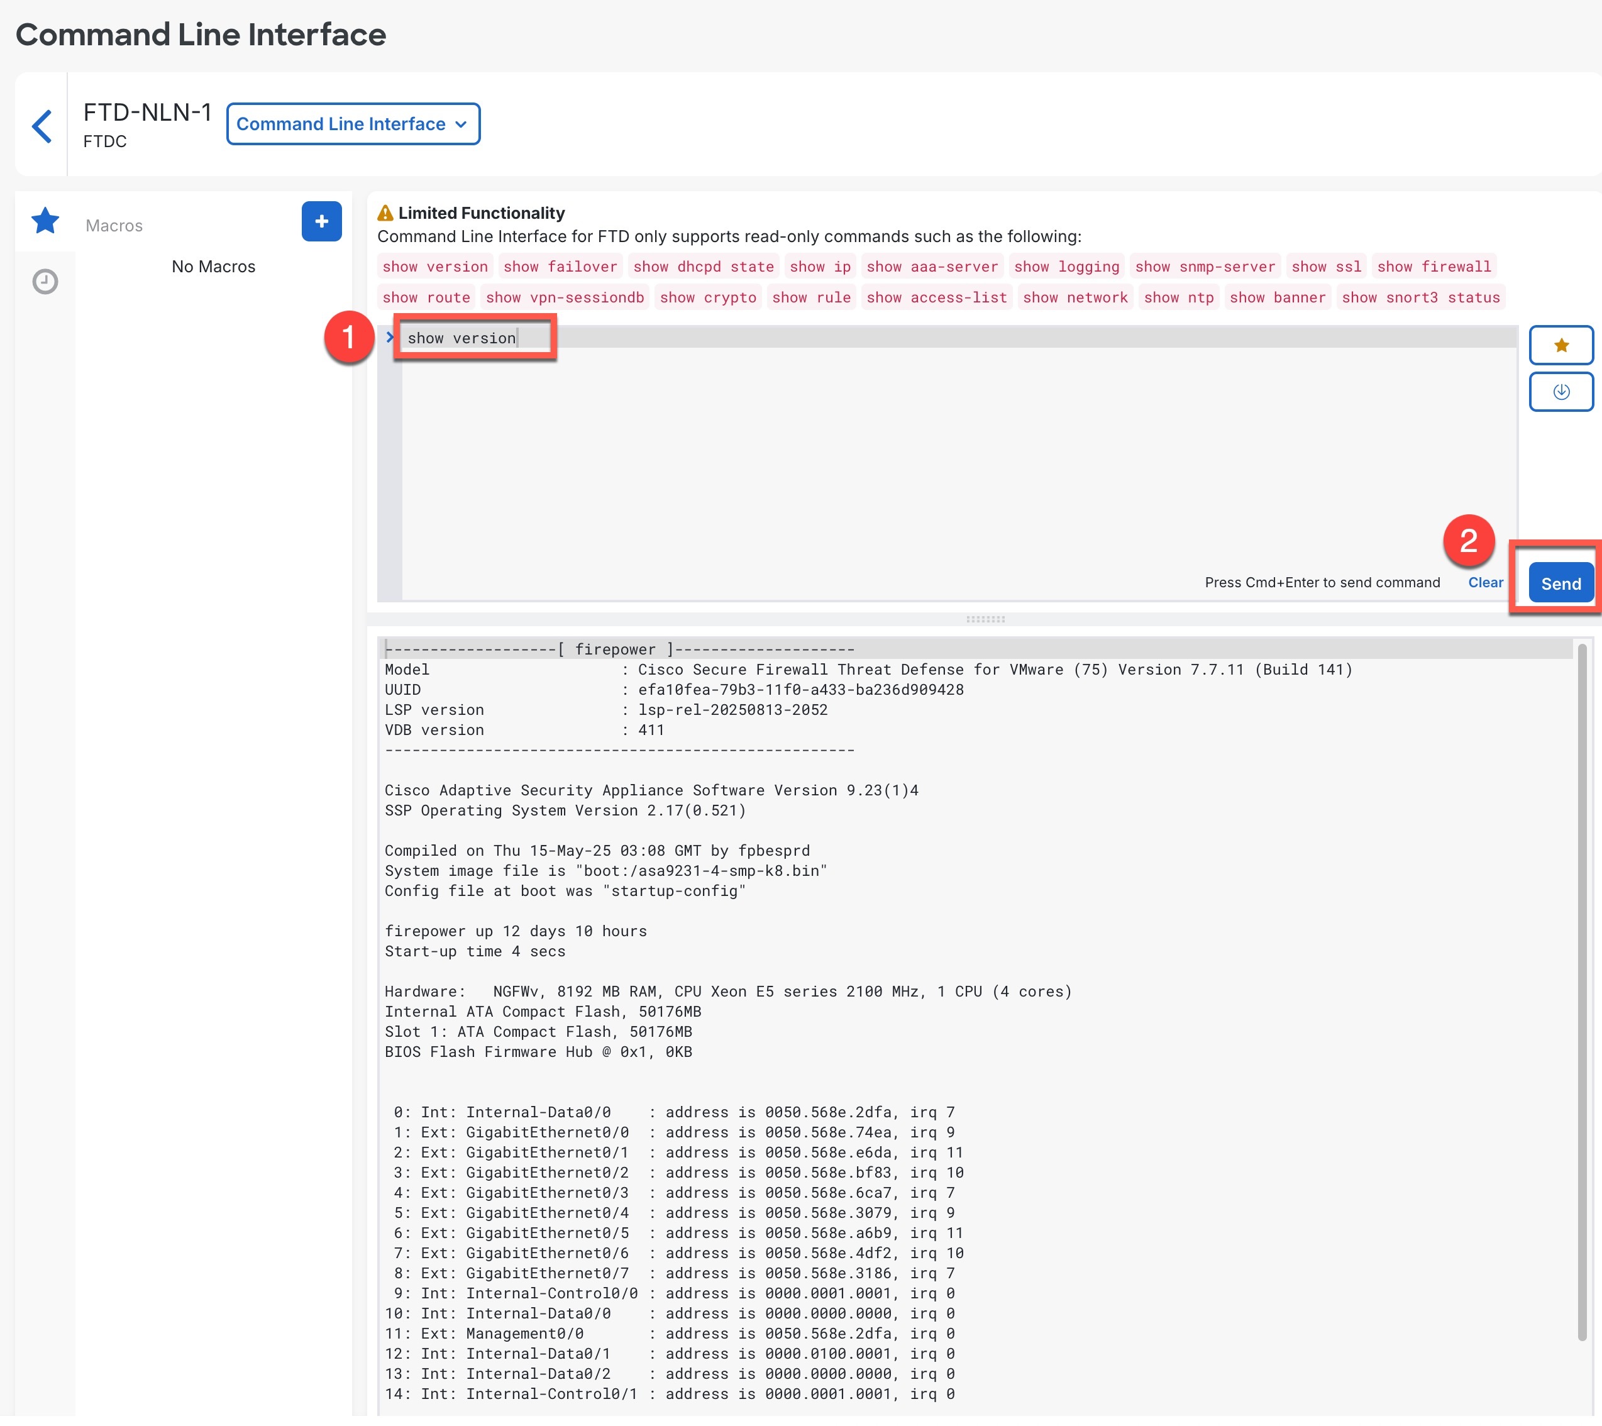Viewport: 1602px width, 1426px height.
Task: Add a new macro with plus button
Action: pyautogui.click(x=321, y=222)
